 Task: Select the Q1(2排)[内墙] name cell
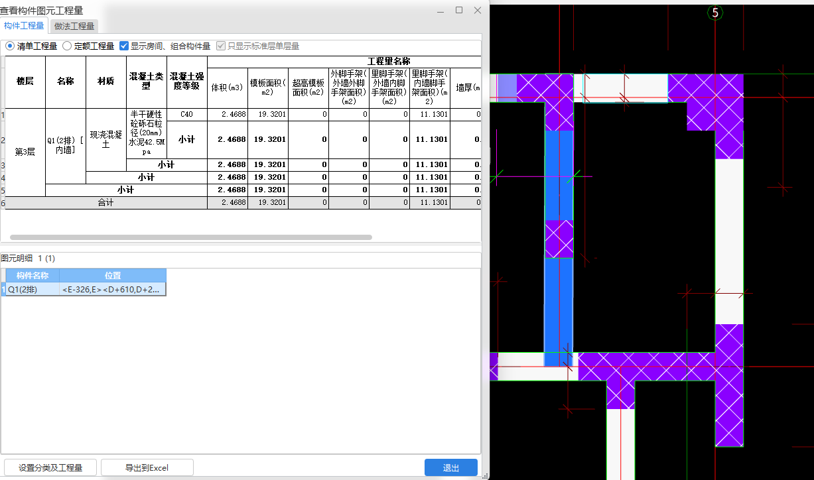point(66,146)
